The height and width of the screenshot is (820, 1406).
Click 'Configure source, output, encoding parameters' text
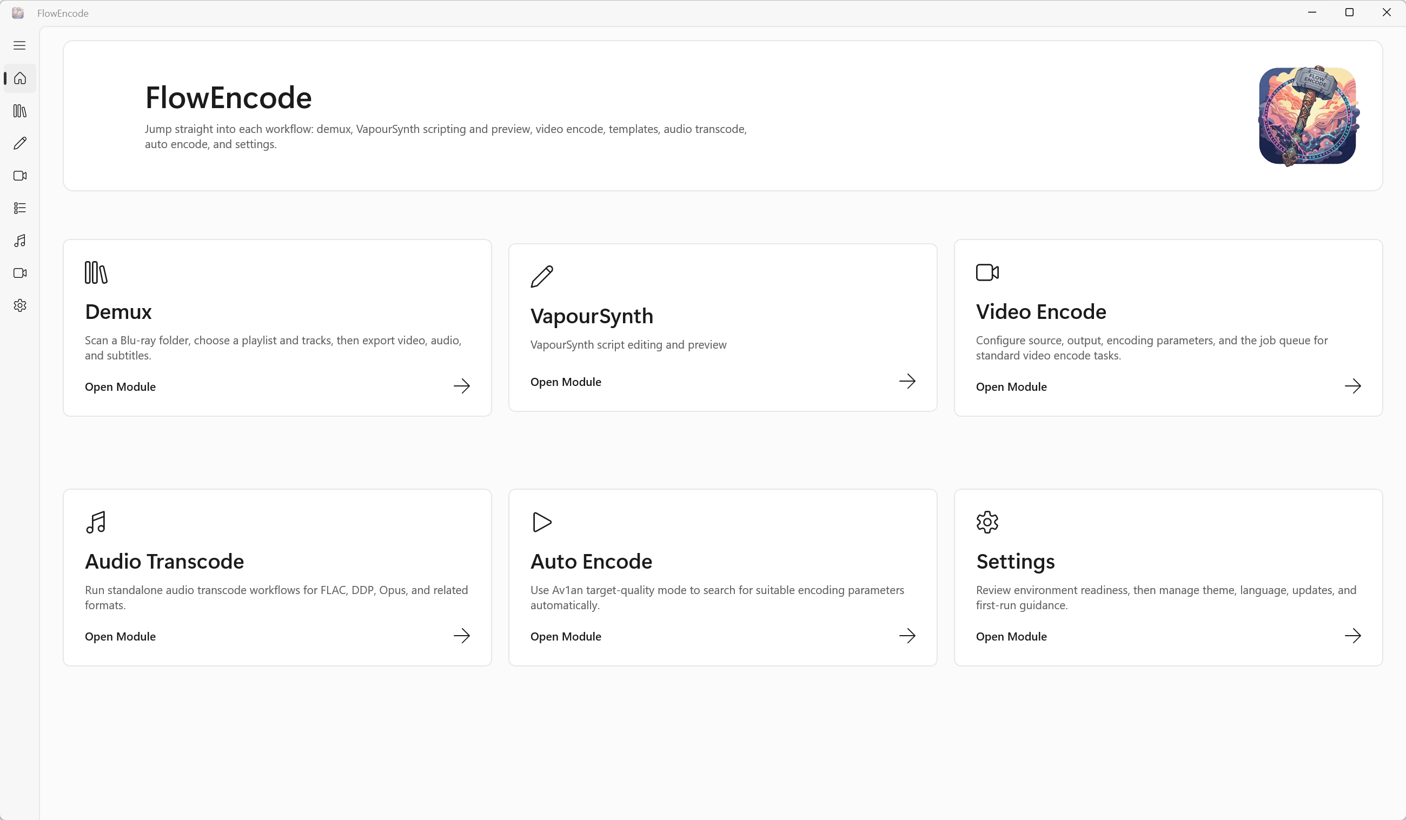[1152, 348]
